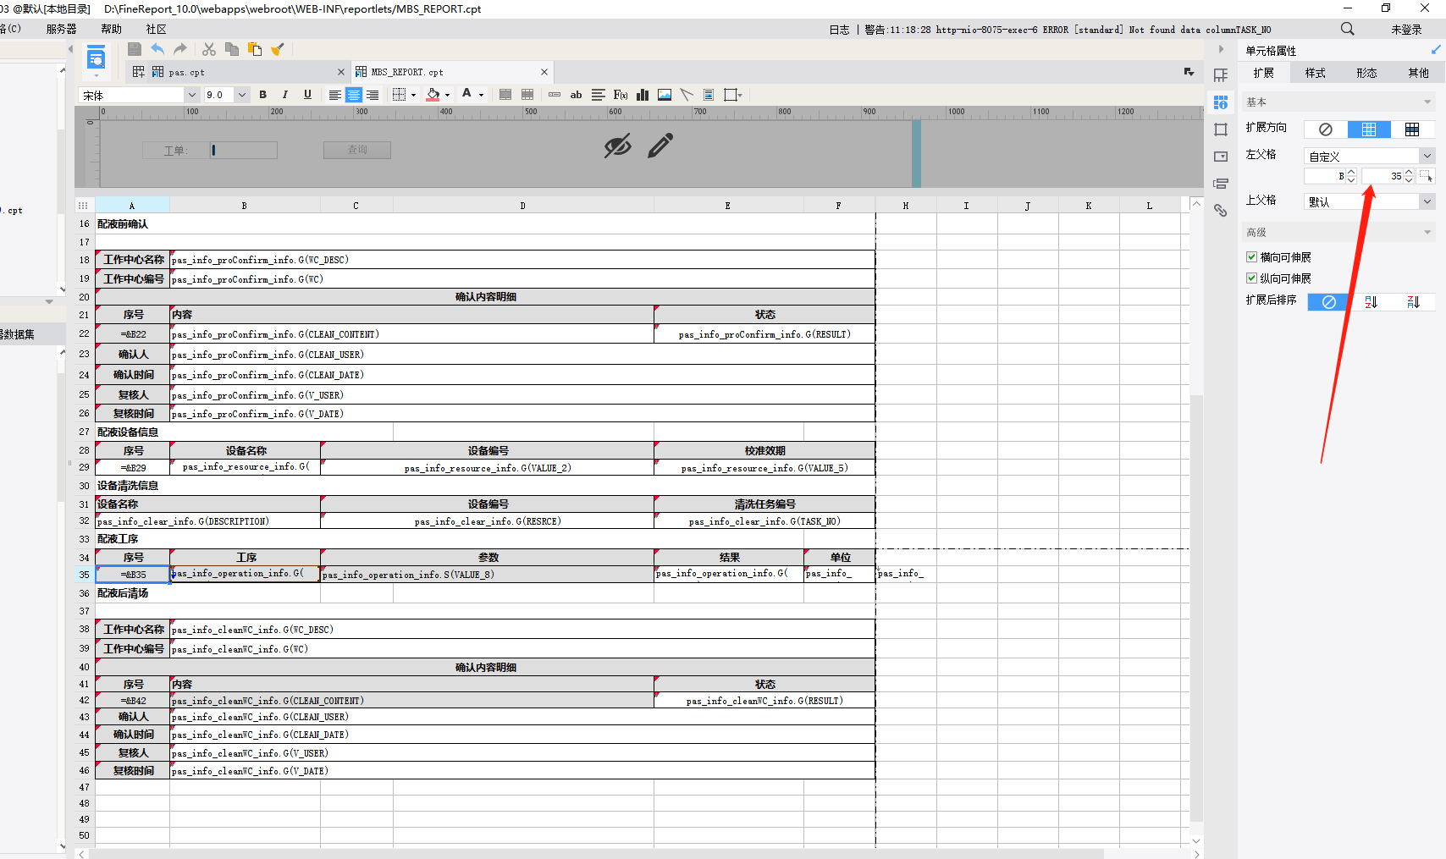Redo the last action
The height and width of the screenshot is (859, 1446).
(180, 49)
